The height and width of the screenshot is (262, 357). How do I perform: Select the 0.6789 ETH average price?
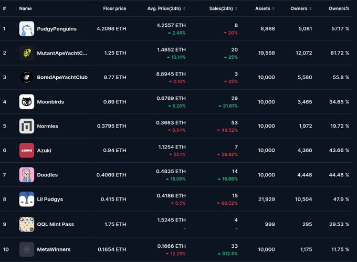pyautogui.click(x=171, y=98)
